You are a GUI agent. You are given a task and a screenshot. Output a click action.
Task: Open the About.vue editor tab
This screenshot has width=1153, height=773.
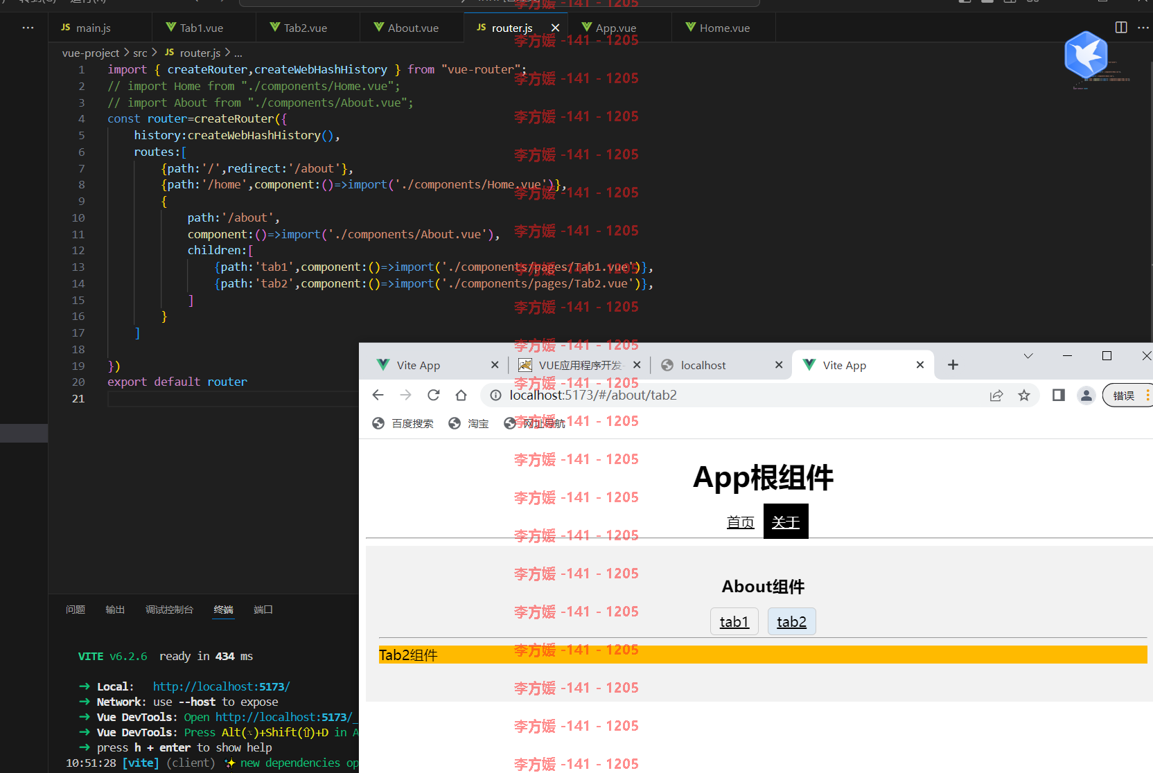pyautogui.click(x=413, y=28)
